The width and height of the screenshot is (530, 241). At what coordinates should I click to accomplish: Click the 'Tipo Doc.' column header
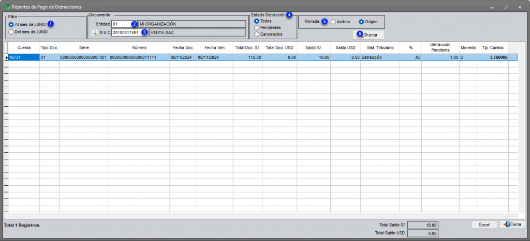(x=49, y=48)
